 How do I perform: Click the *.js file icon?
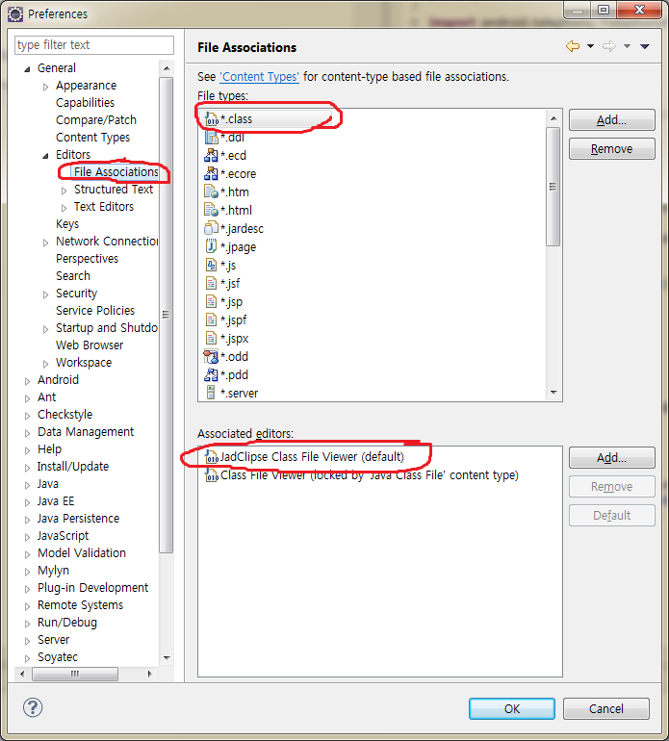(211, 265)
